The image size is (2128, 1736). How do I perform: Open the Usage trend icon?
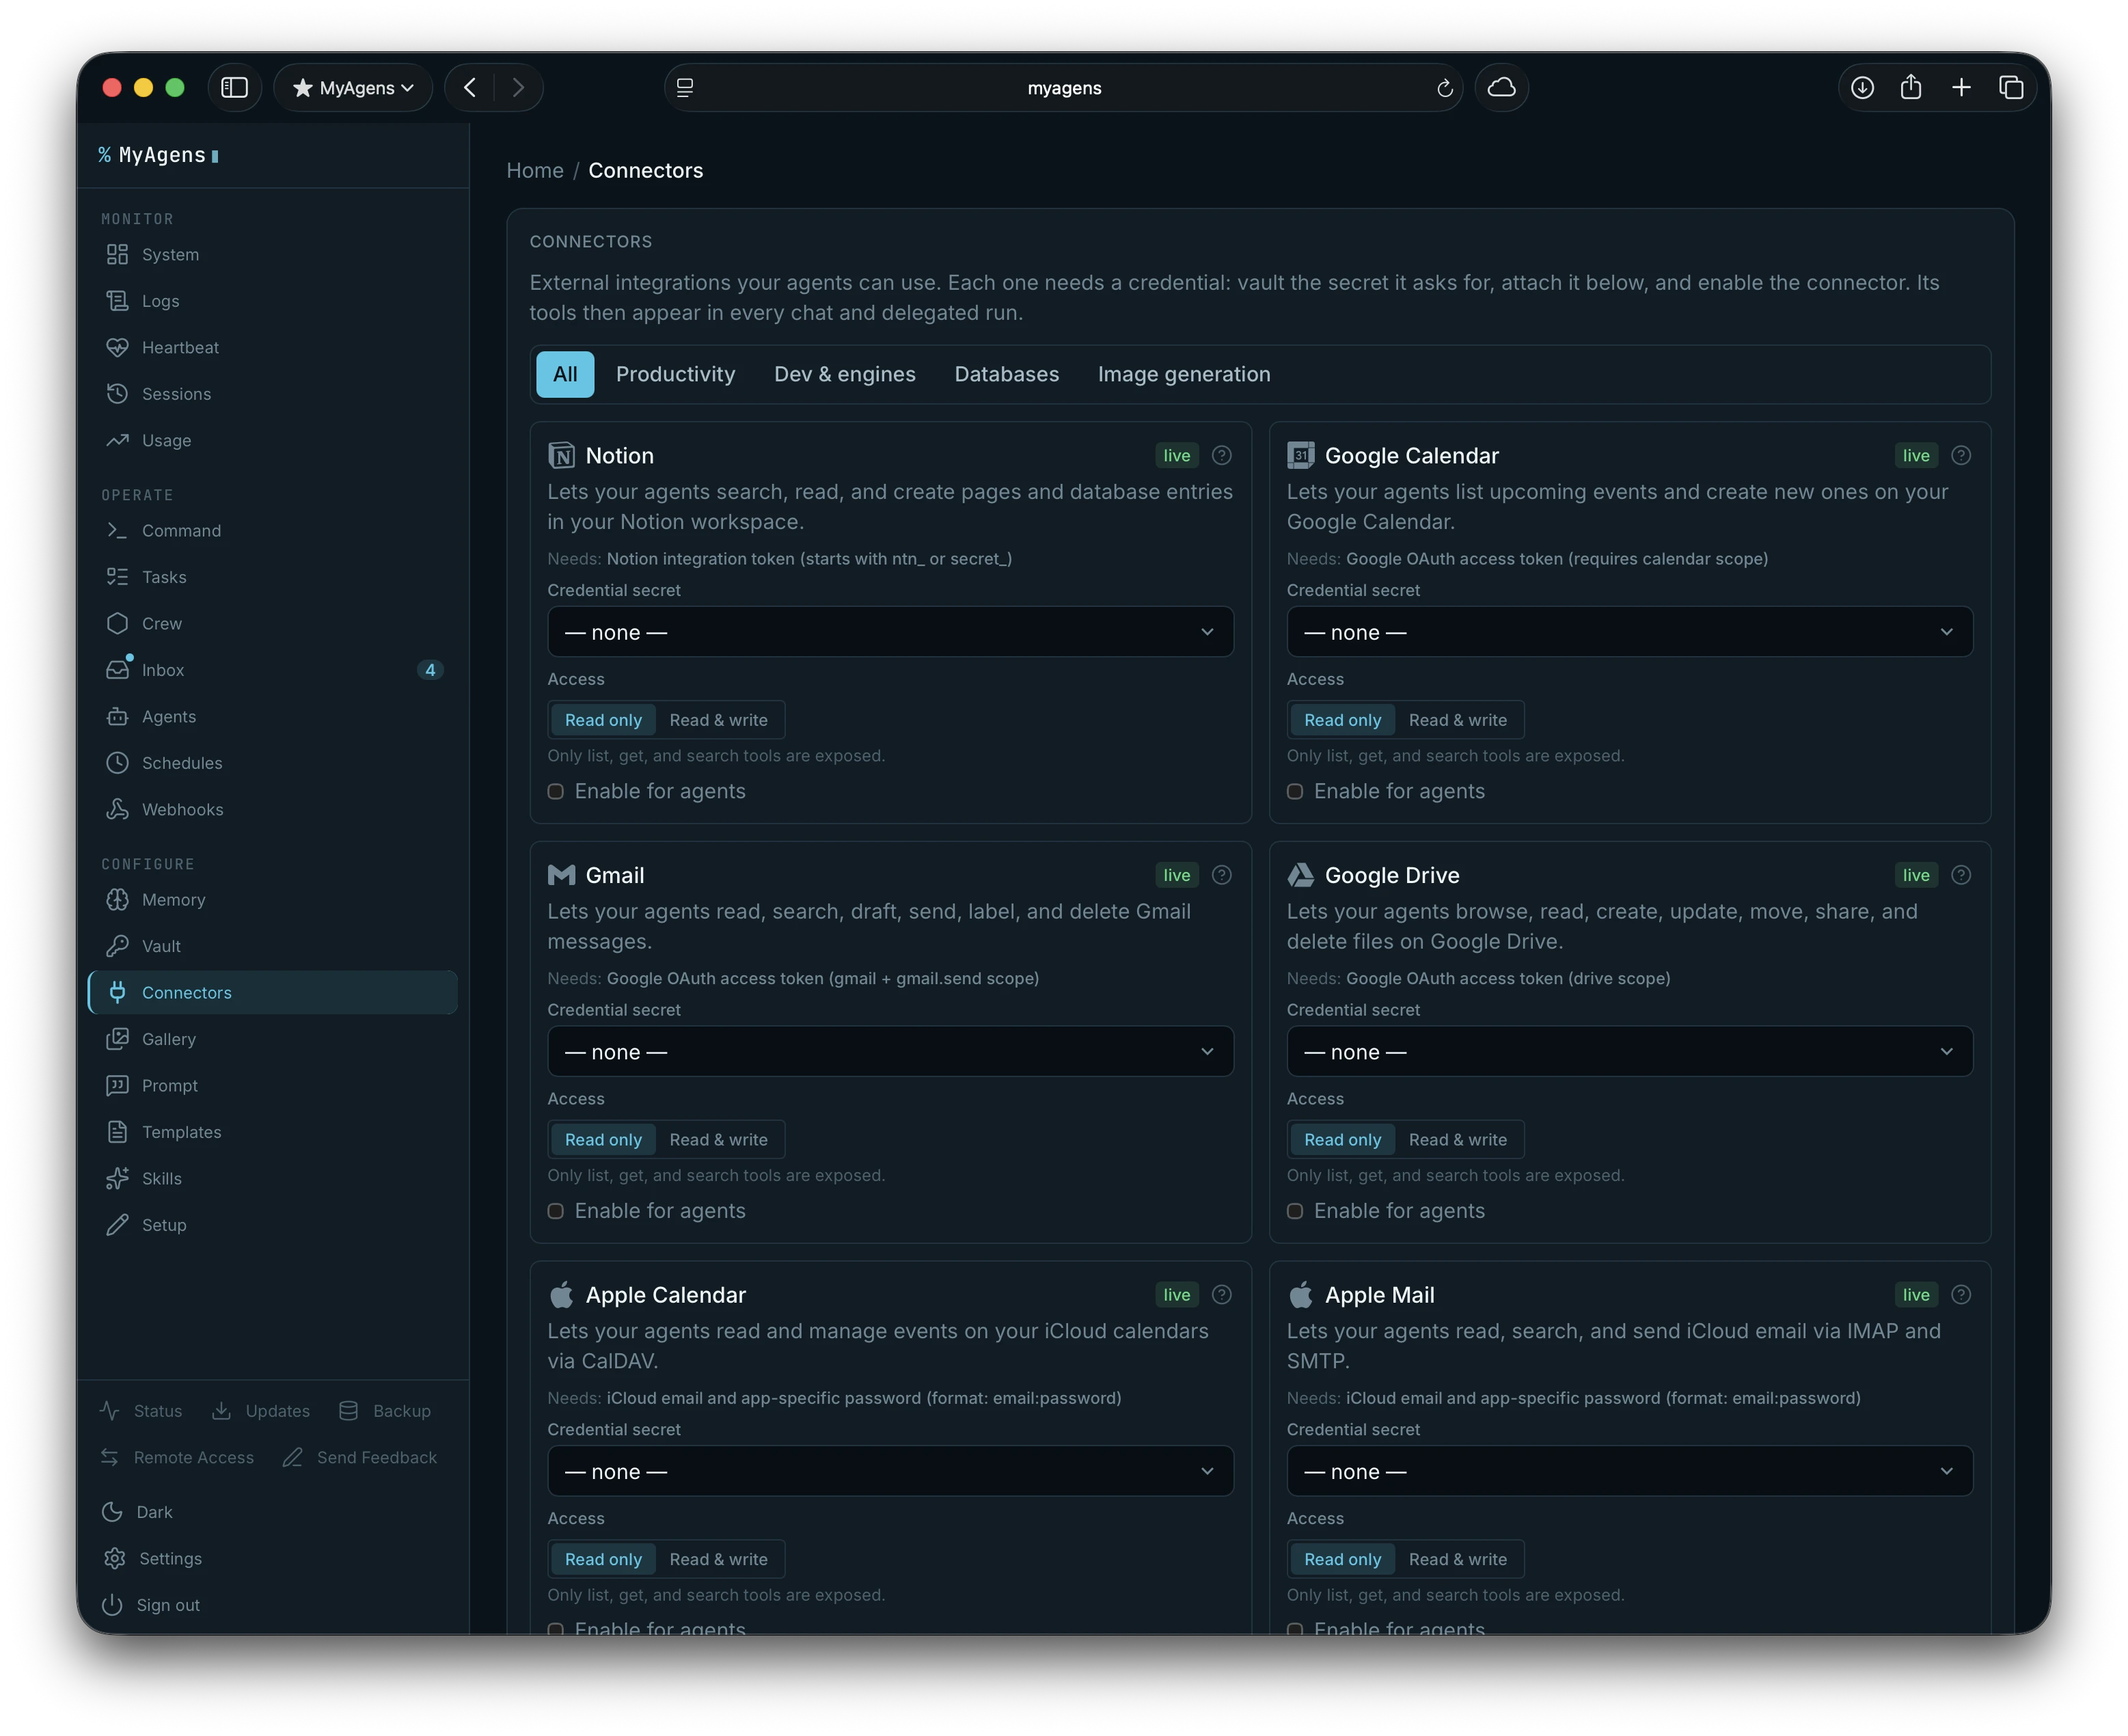[x=117, y=440]
